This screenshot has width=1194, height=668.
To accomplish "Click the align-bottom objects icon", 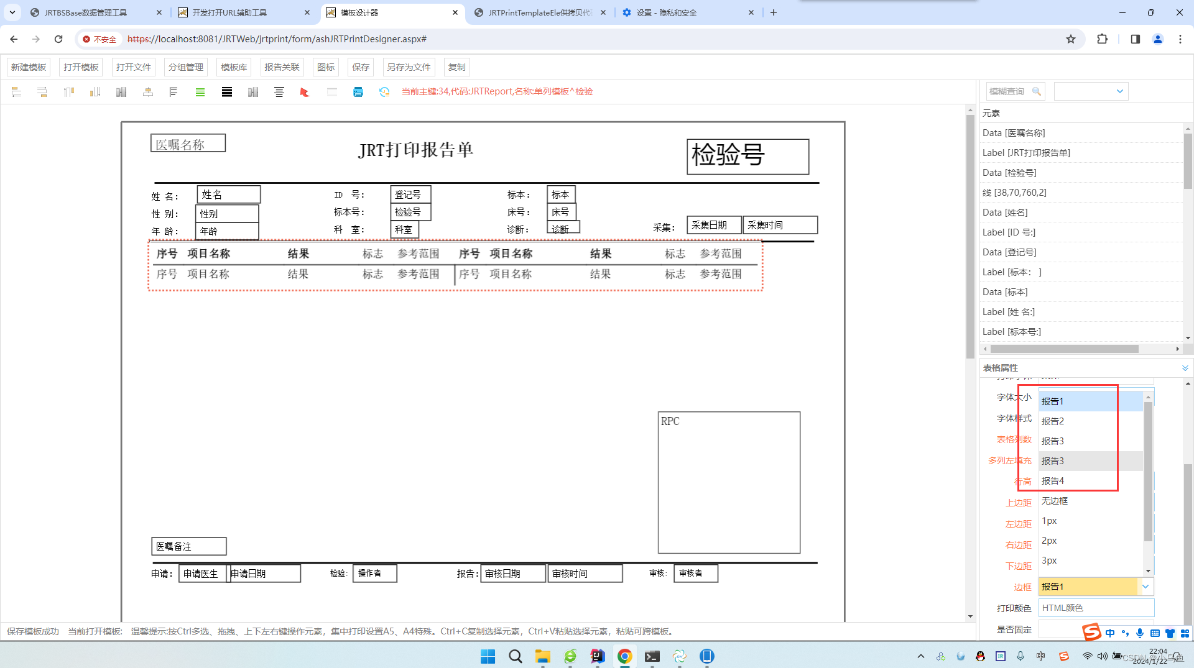I will [95, 92].
